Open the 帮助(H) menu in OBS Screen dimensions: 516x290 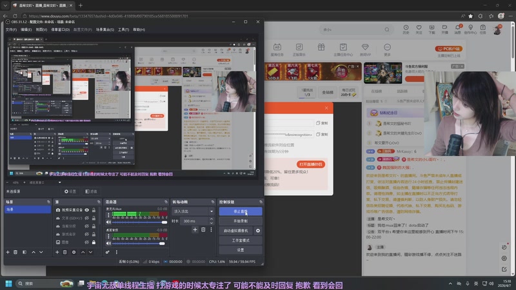(139, 30)
